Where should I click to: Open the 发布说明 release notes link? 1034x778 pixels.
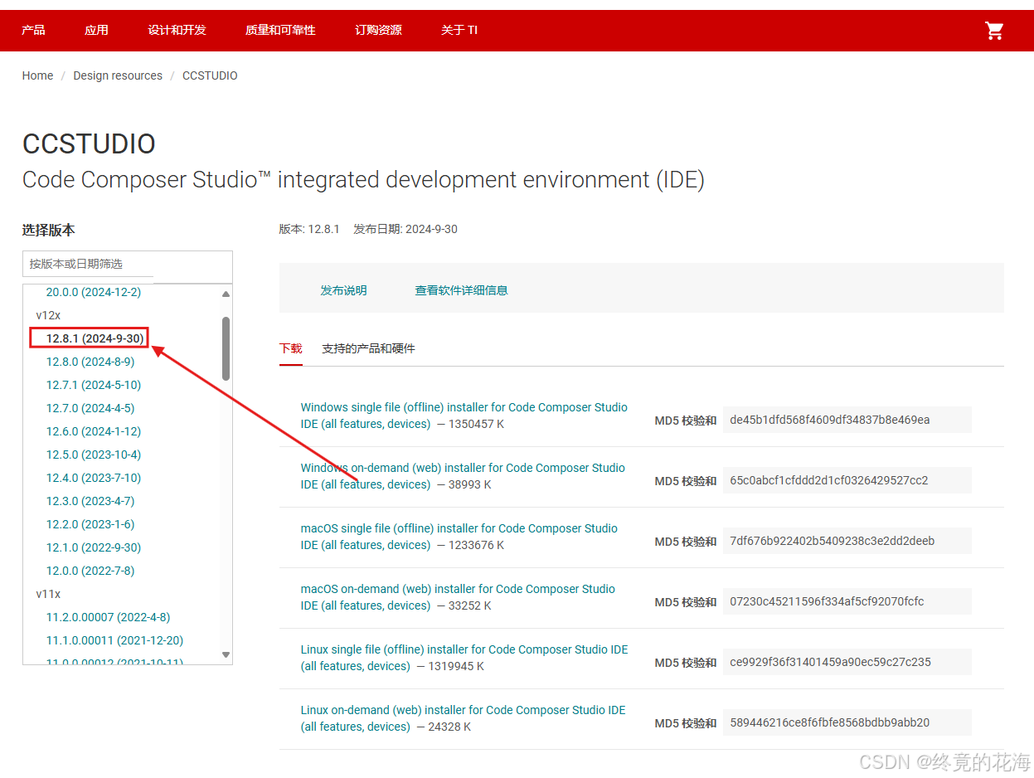pos(343,290)
